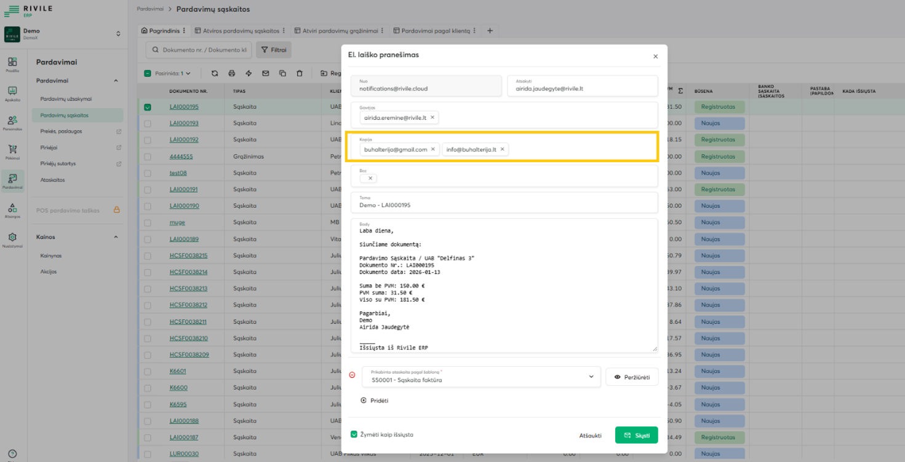Click the trash delete icon in toolbar
The height and width of the screenshot is (462, 905).
(x=300, y=73)
